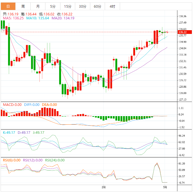Click the MA5 indicator label

(13, 18)
